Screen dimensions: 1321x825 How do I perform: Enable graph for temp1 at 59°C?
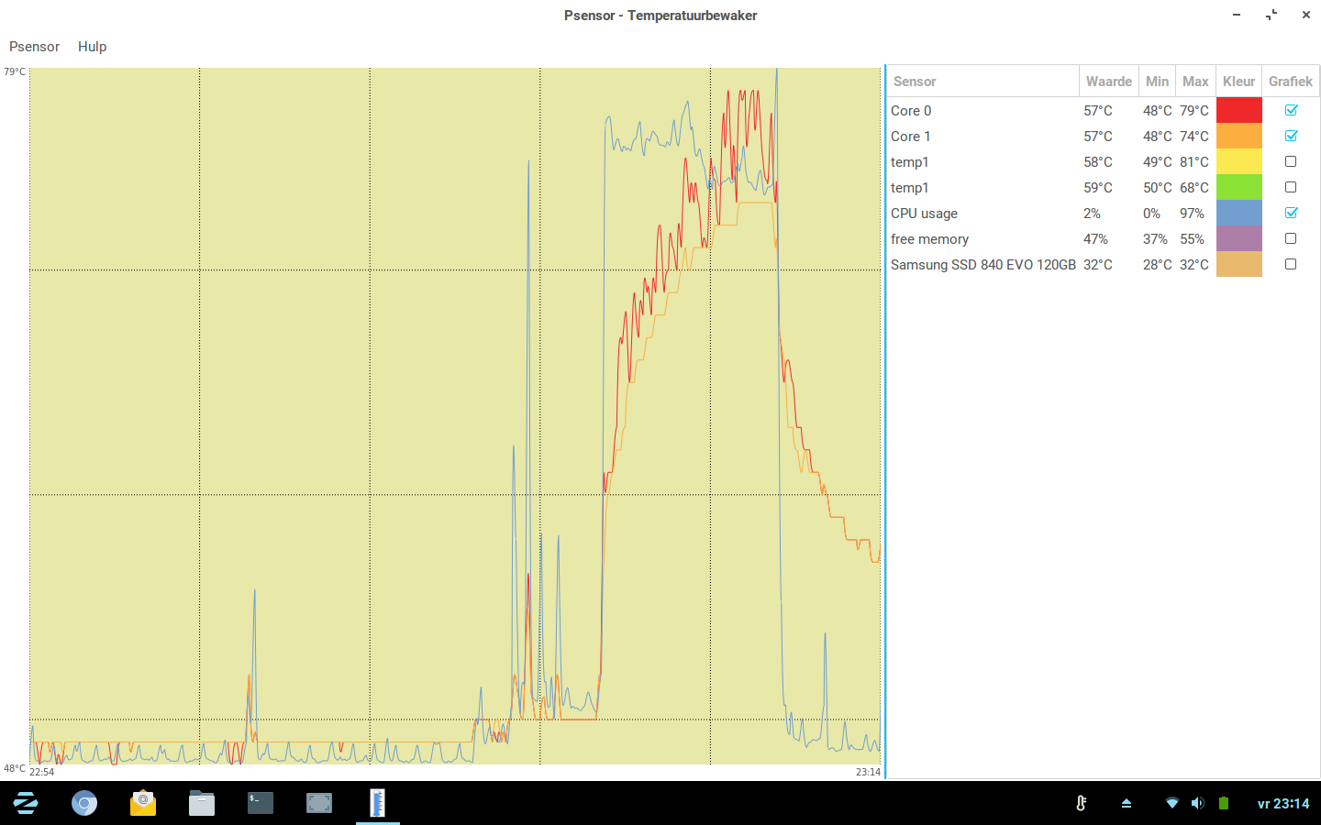[1291, 187]
